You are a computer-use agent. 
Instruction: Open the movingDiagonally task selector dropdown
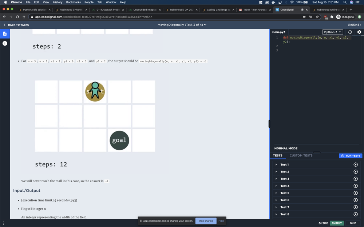coord(182,25)
